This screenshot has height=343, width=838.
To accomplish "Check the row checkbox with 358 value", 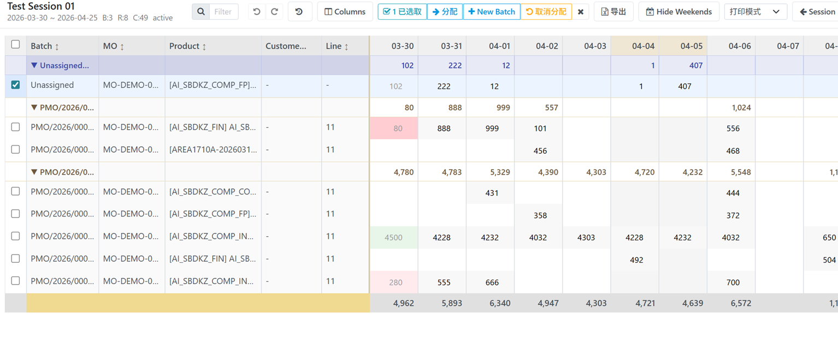I will 15,214.
